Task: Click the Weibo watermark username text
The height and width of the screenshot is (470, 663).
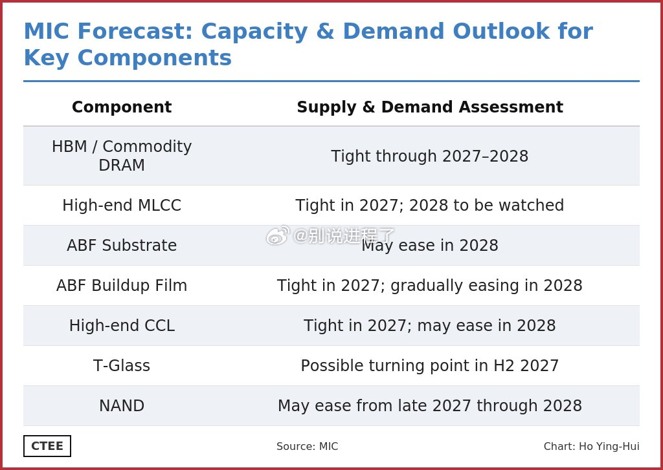Action: [344, 235]
